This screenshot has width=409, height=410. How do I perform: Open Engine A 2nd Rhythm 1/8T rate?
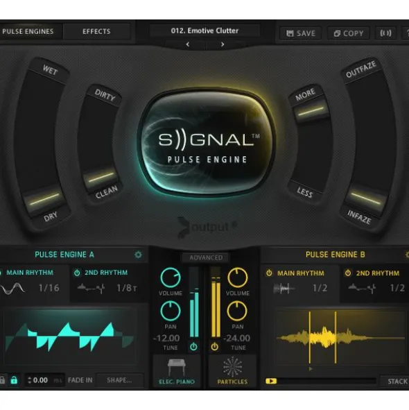coord(126,288)
